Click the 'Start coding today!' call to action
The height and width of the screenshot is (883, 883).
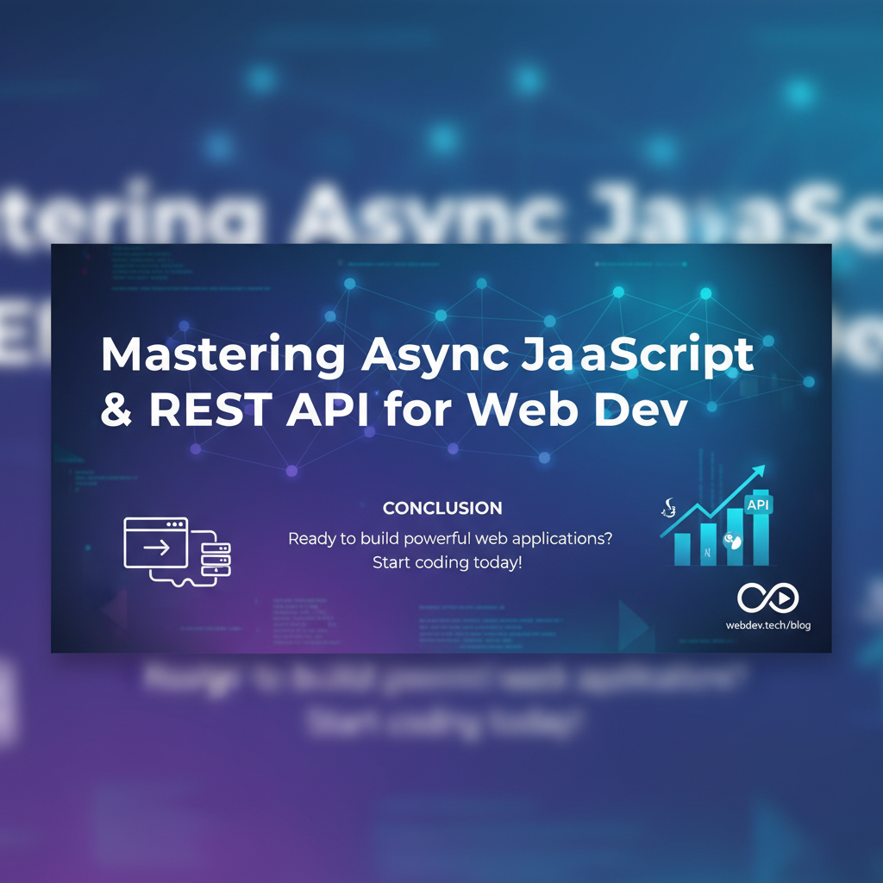tap(448, 563)
